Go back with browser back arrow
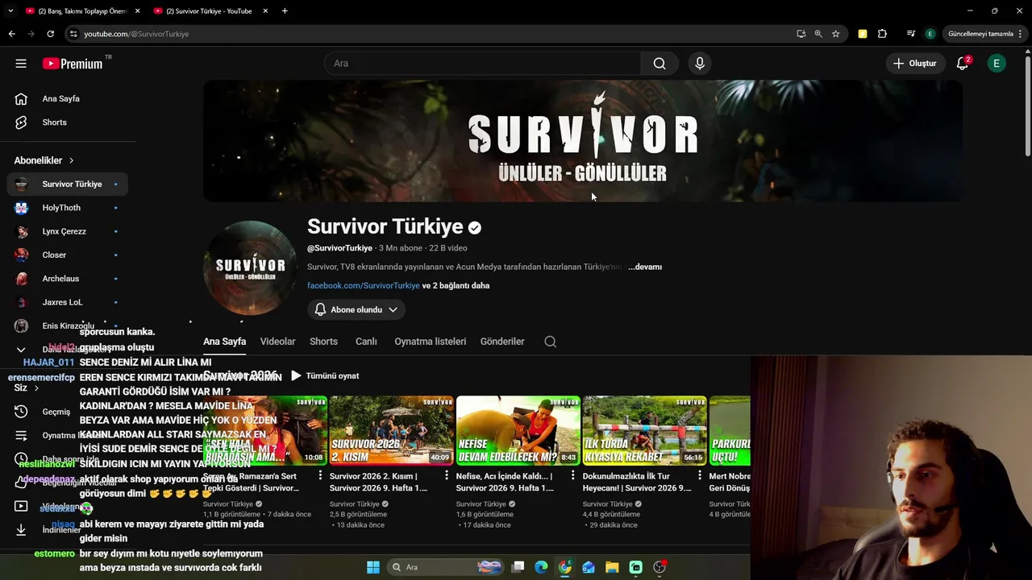This screenshot has height=580, width=1032. [11, 34]
